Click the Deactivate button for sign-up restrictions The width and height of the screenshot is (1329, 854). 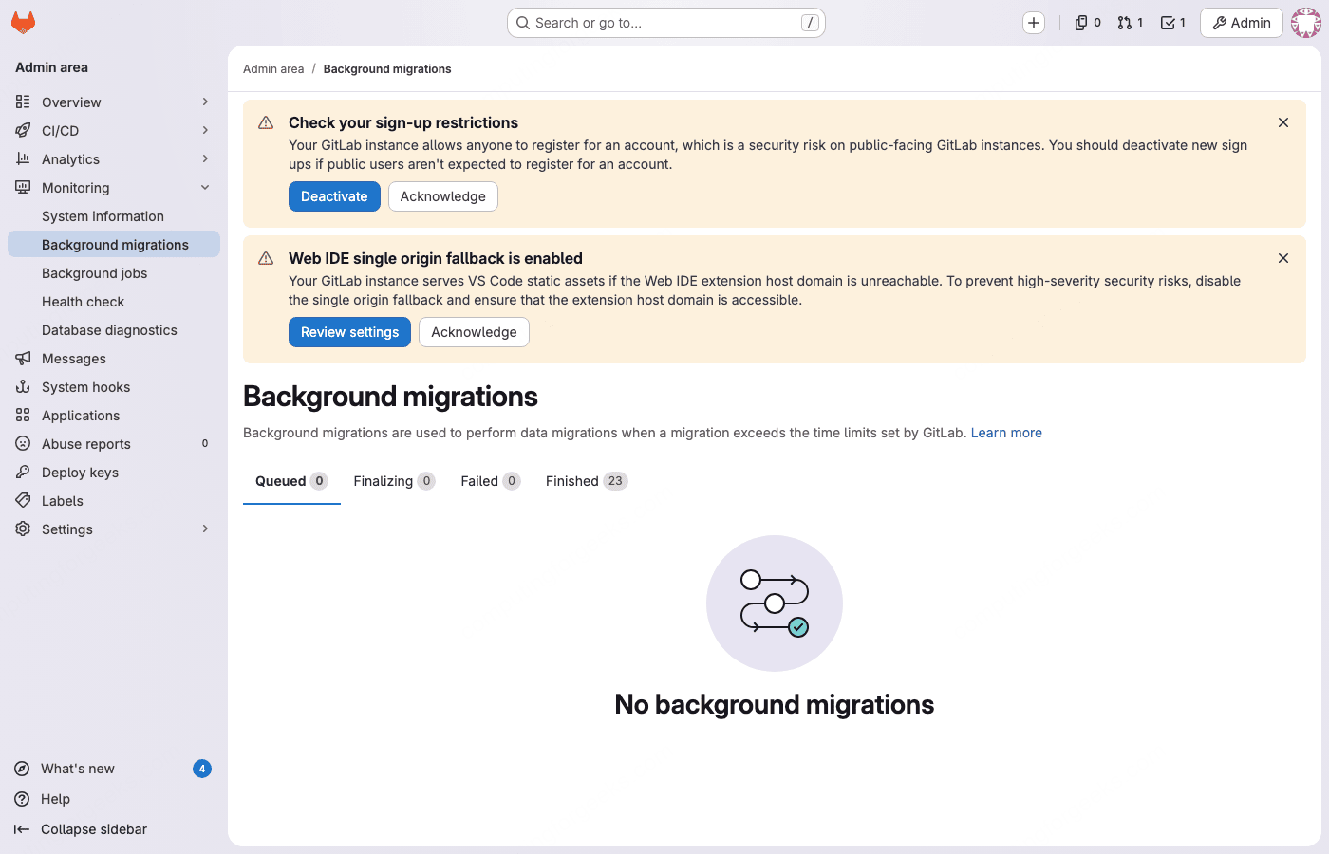[x=334, y=196]
